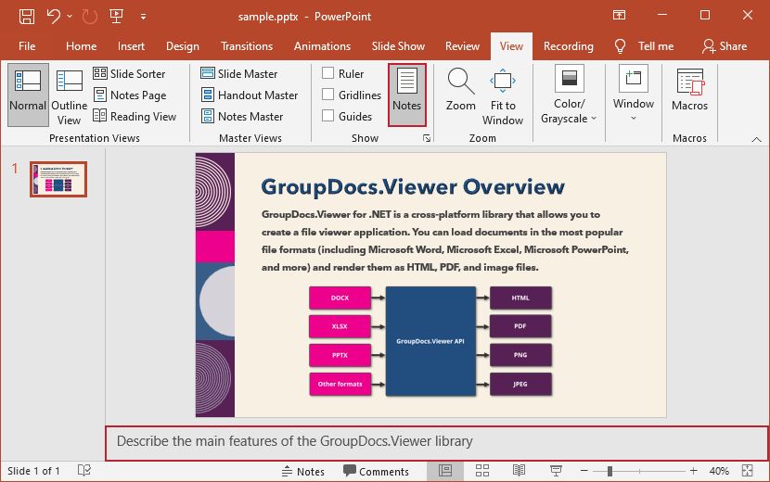
Task: Click the zoom slider handle
Action: click(610, 471)
